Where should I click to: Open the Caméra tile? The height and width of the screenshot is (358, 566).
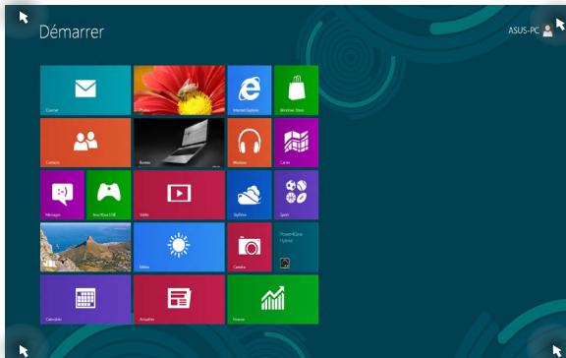tap(250, 247)
